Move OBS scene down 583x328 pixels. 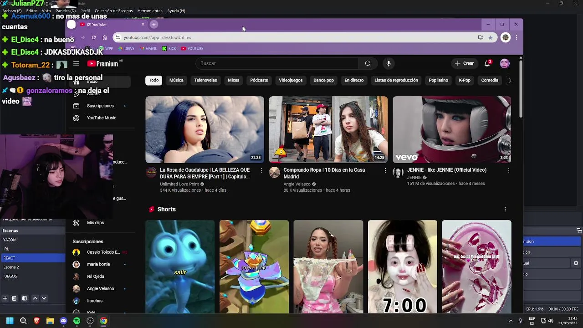pos(44,298)
